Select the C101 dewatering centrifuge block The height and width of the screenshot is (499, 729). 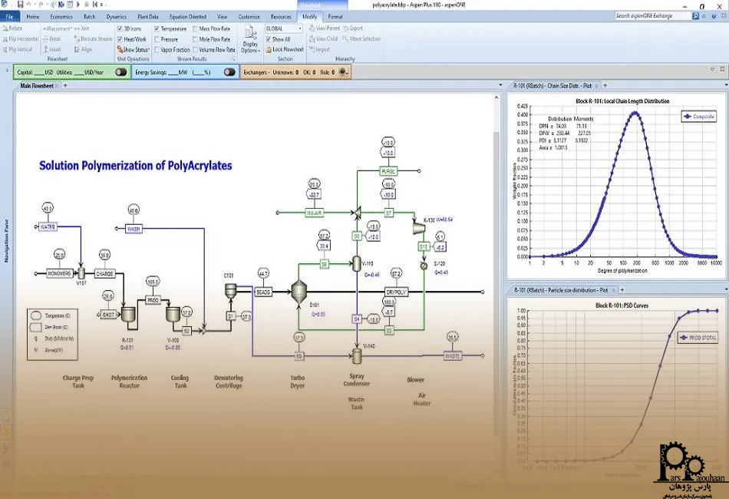click(229, 290)
